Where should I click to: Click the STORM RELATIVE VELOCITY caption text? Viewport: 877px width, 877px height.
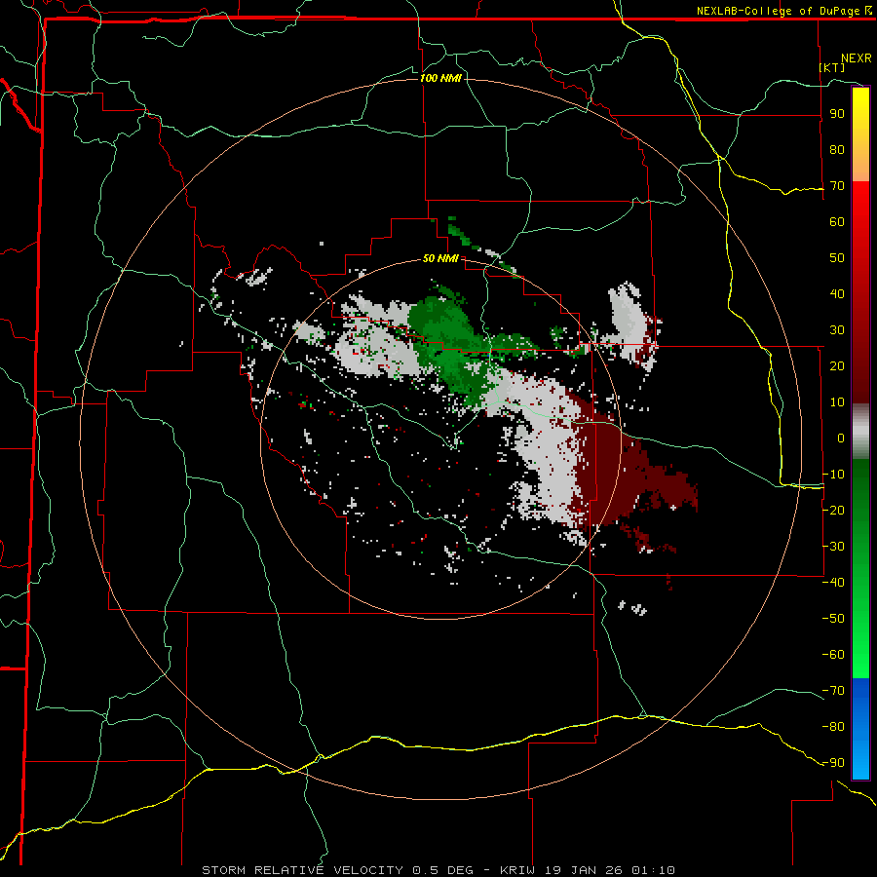305,870
